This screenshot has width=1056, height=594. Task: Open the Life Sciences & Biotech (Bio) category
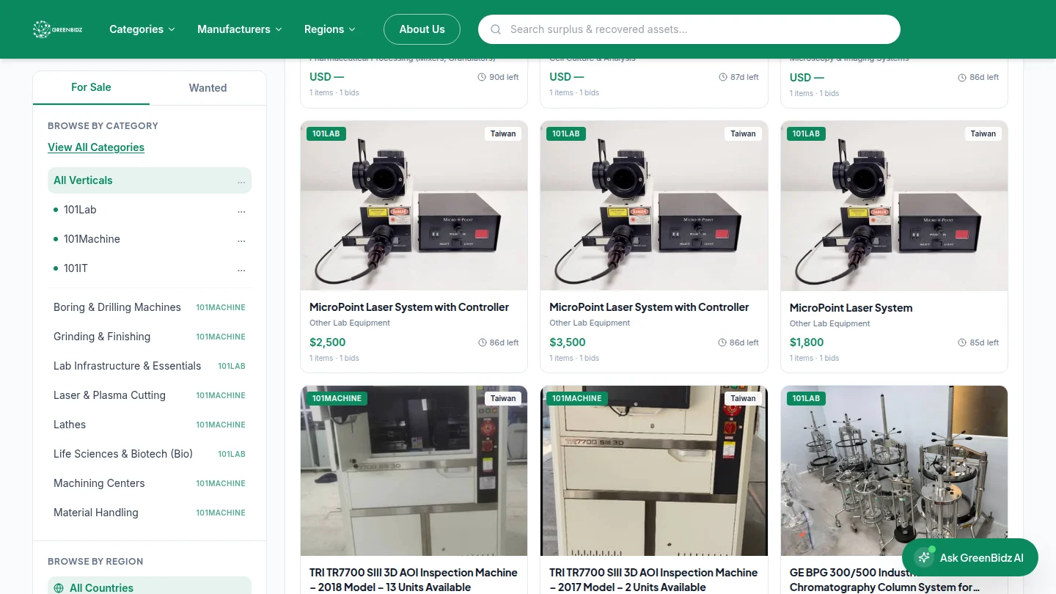click(x=150, y=454)
